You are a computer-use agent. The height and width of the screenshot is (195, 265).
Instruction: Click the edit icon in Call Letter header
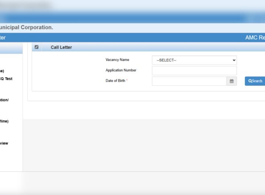coord(36,47)
